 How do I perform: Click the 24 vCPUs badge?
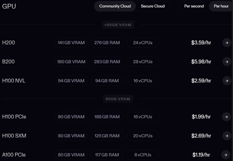pos(143,43)
